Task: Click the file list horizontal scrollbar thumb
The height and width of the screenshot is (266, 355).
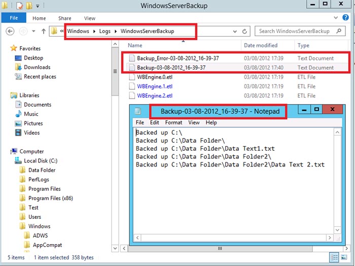Action: tap(220, 249)
